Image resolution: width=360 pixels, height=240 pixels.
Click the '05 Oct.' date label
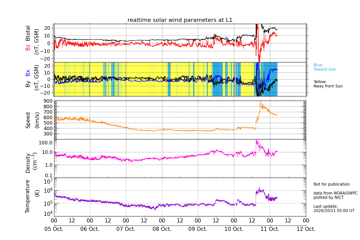coord(54,229)
